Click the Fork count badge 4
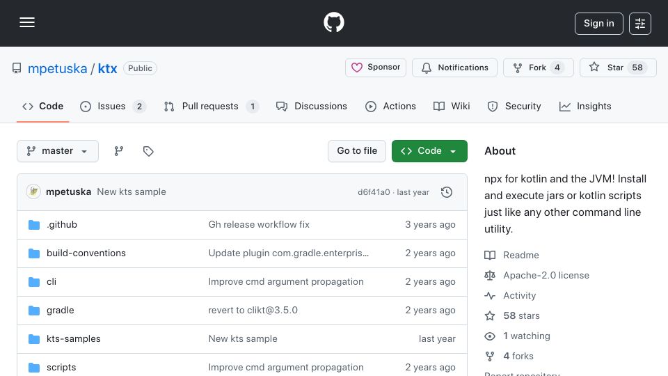The image size is (668, 376). 557,68
